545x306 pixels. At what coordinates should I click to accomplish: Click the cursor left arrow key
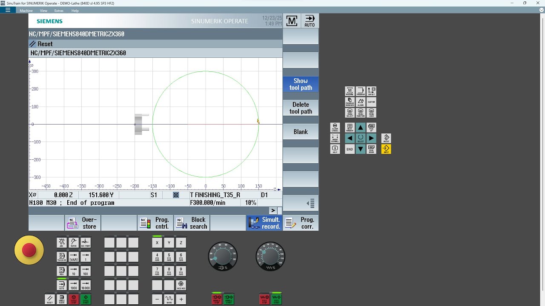tap(350, 138)
